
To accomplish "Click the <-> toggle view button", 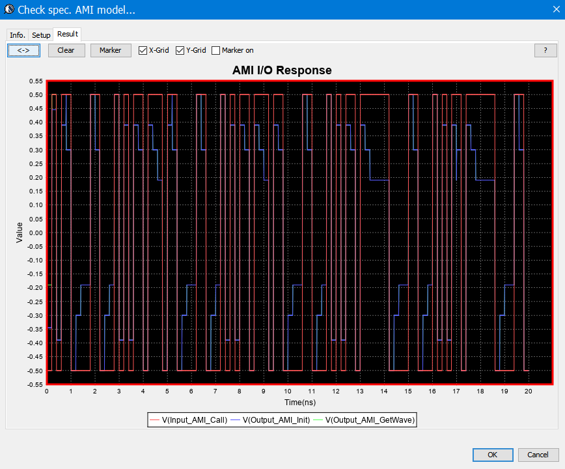I will [x=23, y=50].
